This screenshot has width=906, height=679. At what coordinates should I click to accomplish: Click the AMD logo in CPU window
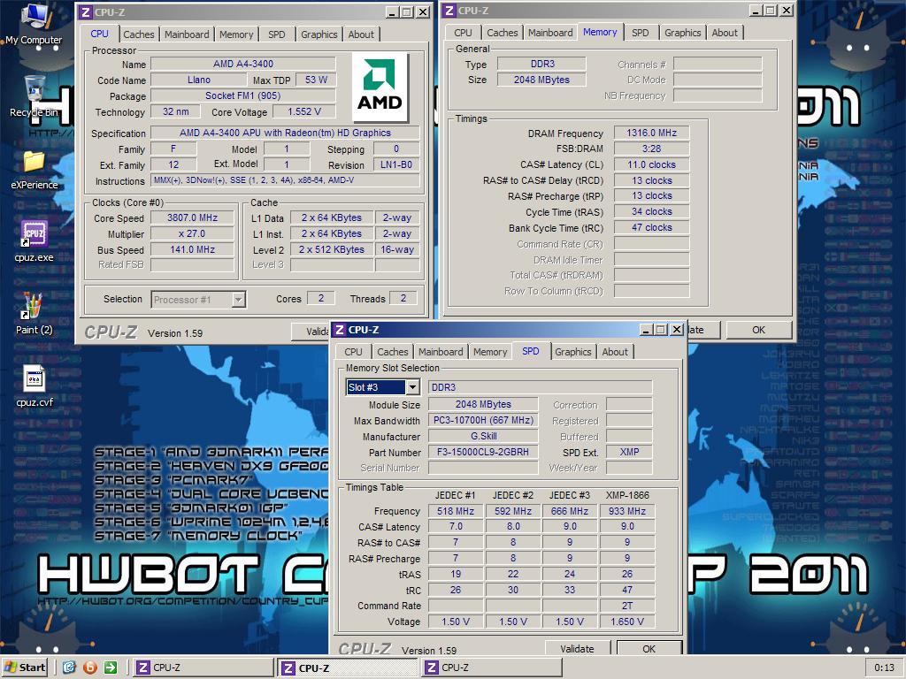pos(380,87)
